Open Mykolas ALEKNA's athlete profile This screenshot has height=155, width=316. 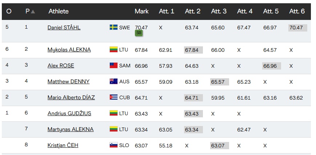(69, 50)
